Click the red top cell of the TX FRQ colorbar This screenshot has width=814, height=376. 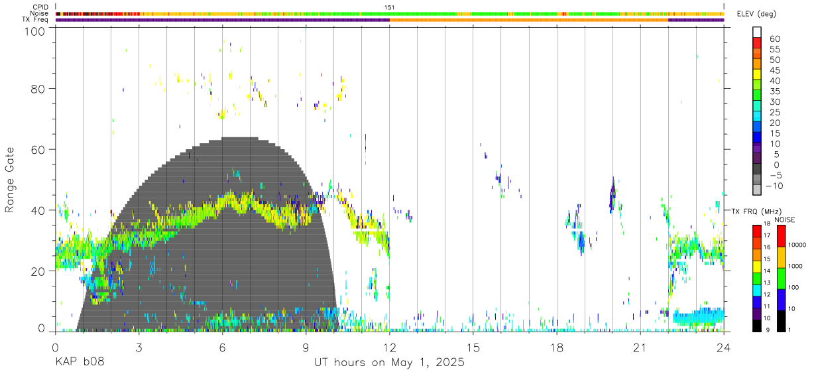coord(757,231)
